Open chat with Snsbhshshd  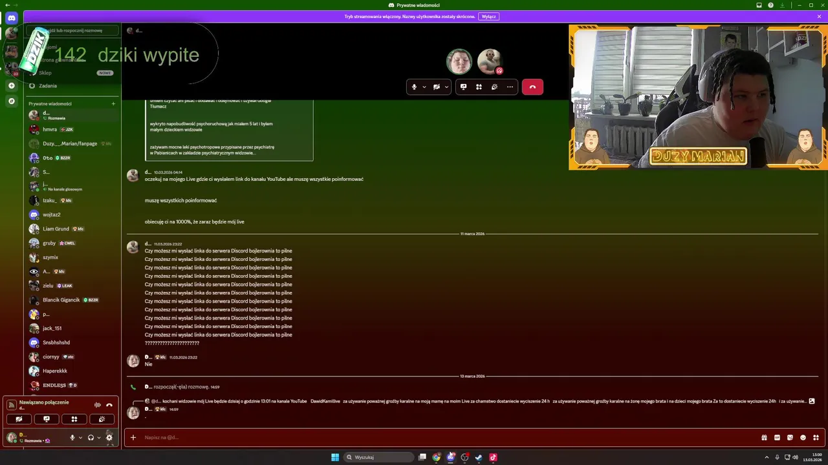(72, 342)
